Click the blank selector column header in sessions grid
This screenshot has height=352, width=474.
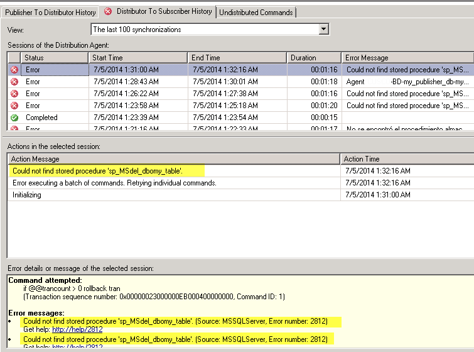coord(14,57)
